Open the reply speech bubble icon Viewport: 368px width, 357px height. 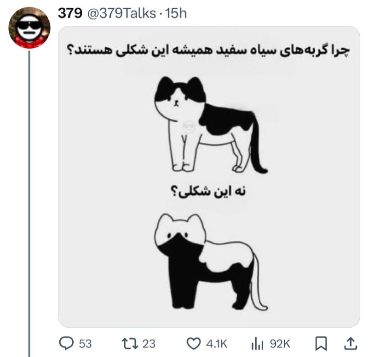[x=66, y=343]
